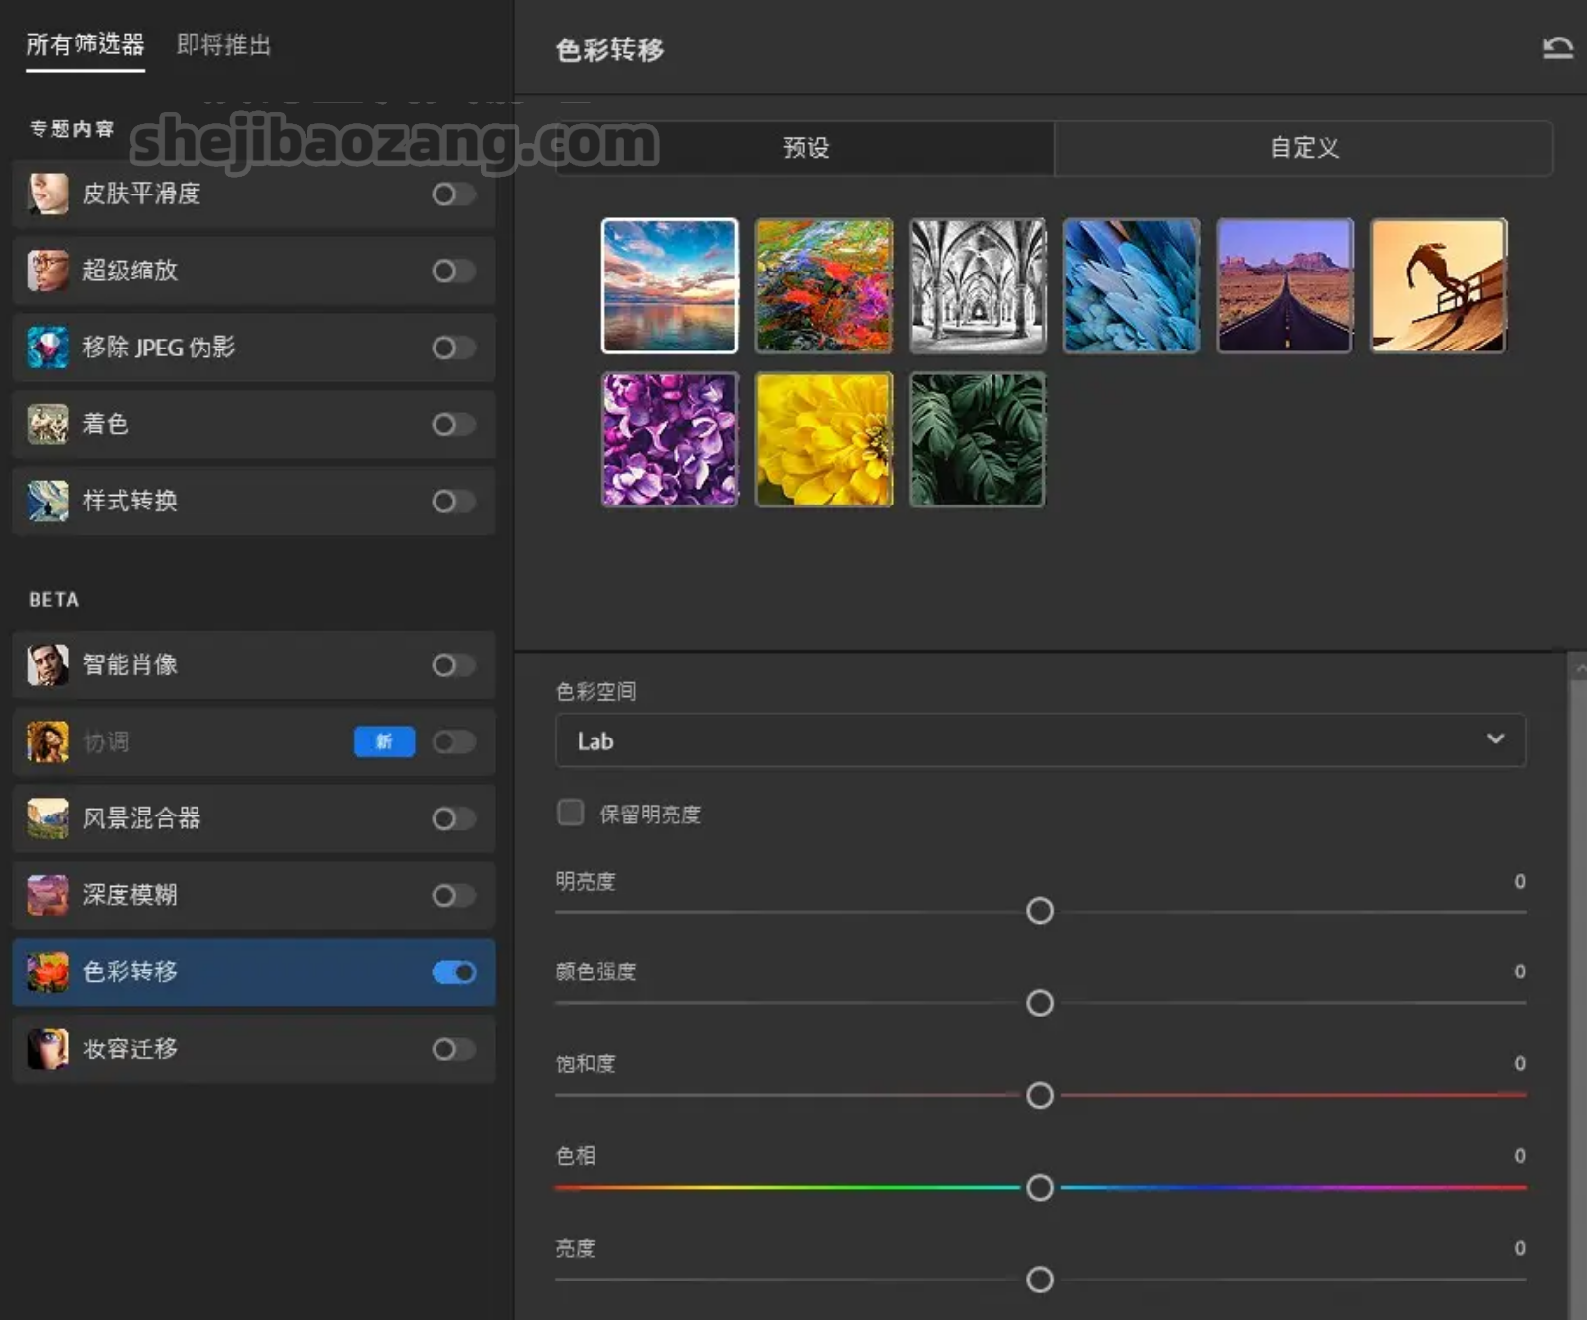This screenshot has height=1320, width=1587.
Task: Turn on the 风景混合器 switch
Action: point(454,818)
